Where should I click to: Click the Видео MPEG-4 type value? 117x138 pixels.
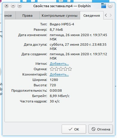[x=62, y=24]
